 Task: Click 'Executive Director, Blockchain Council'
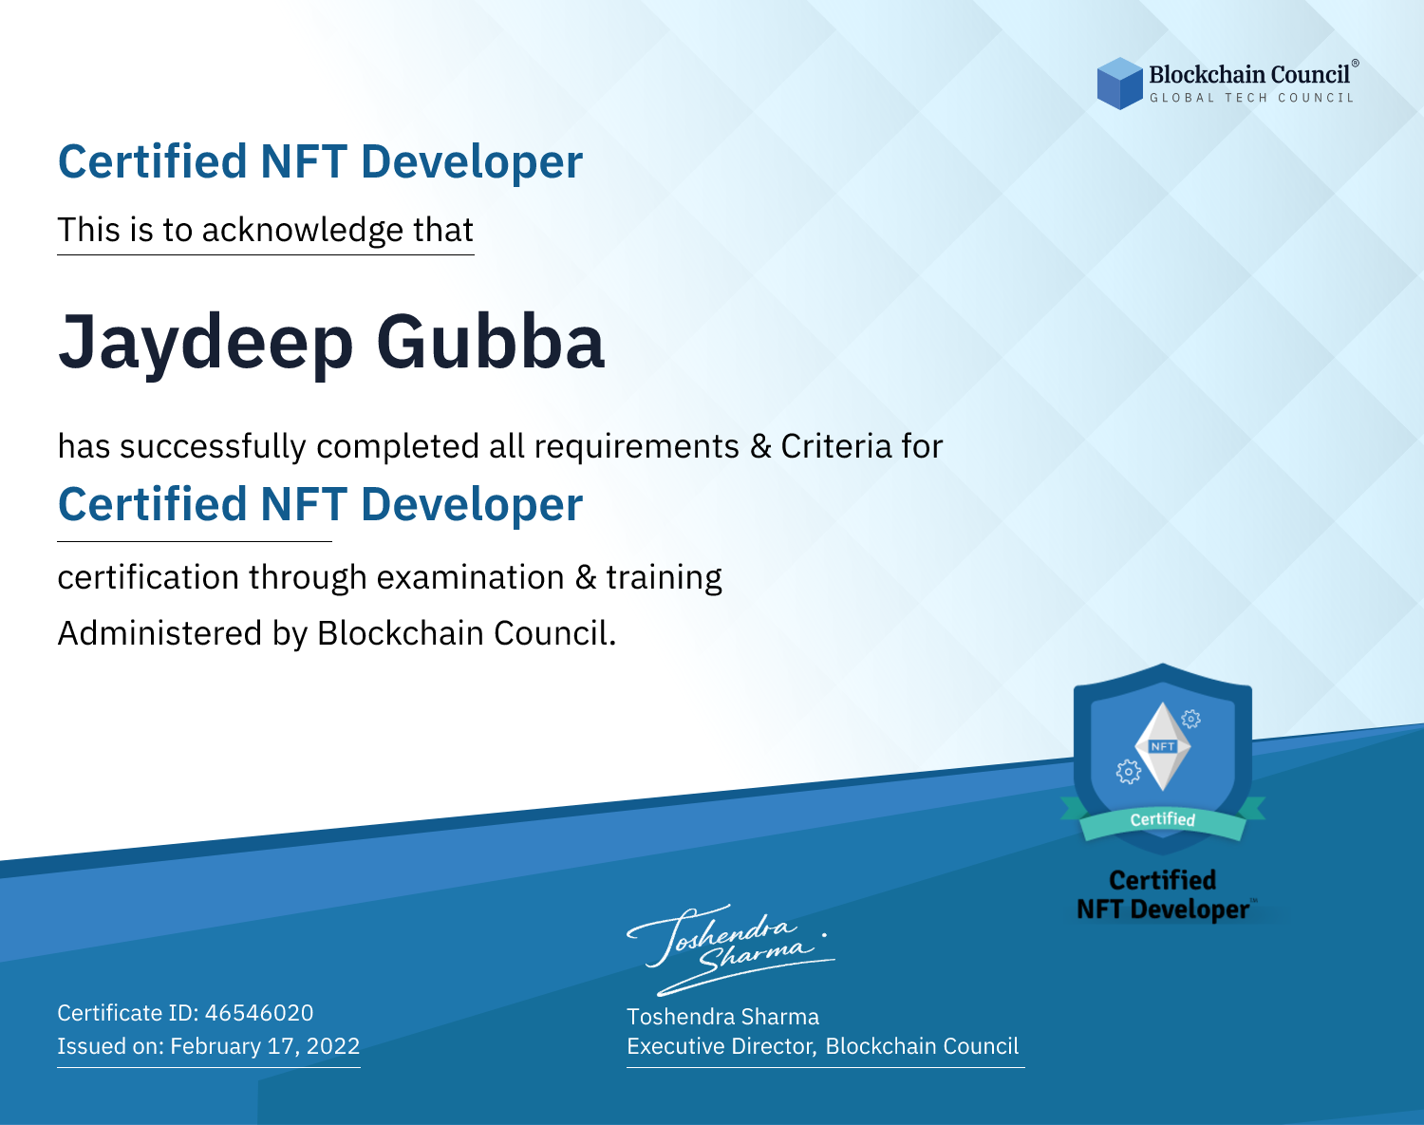(x=822, y=1046)
